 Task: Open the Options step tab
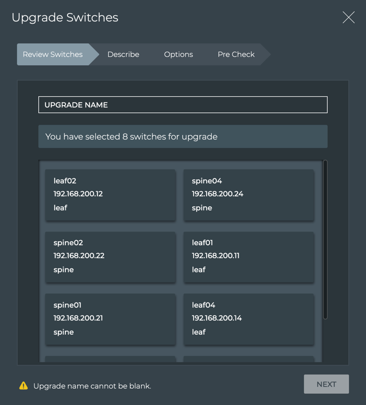pos(178,55)
